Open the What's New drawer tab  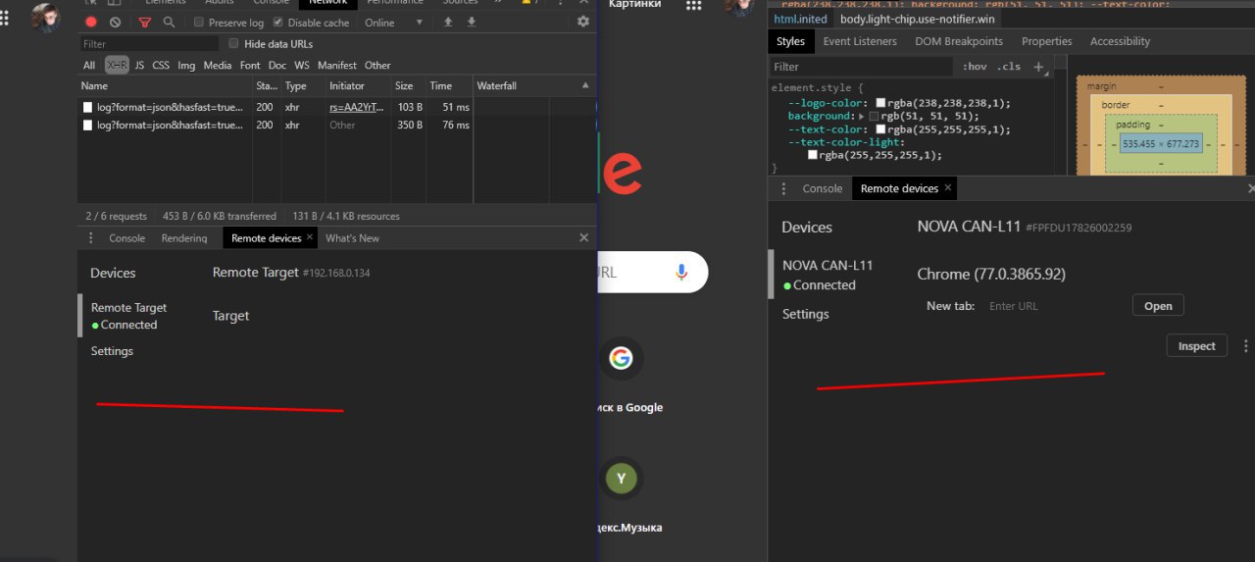pos(352,238)
